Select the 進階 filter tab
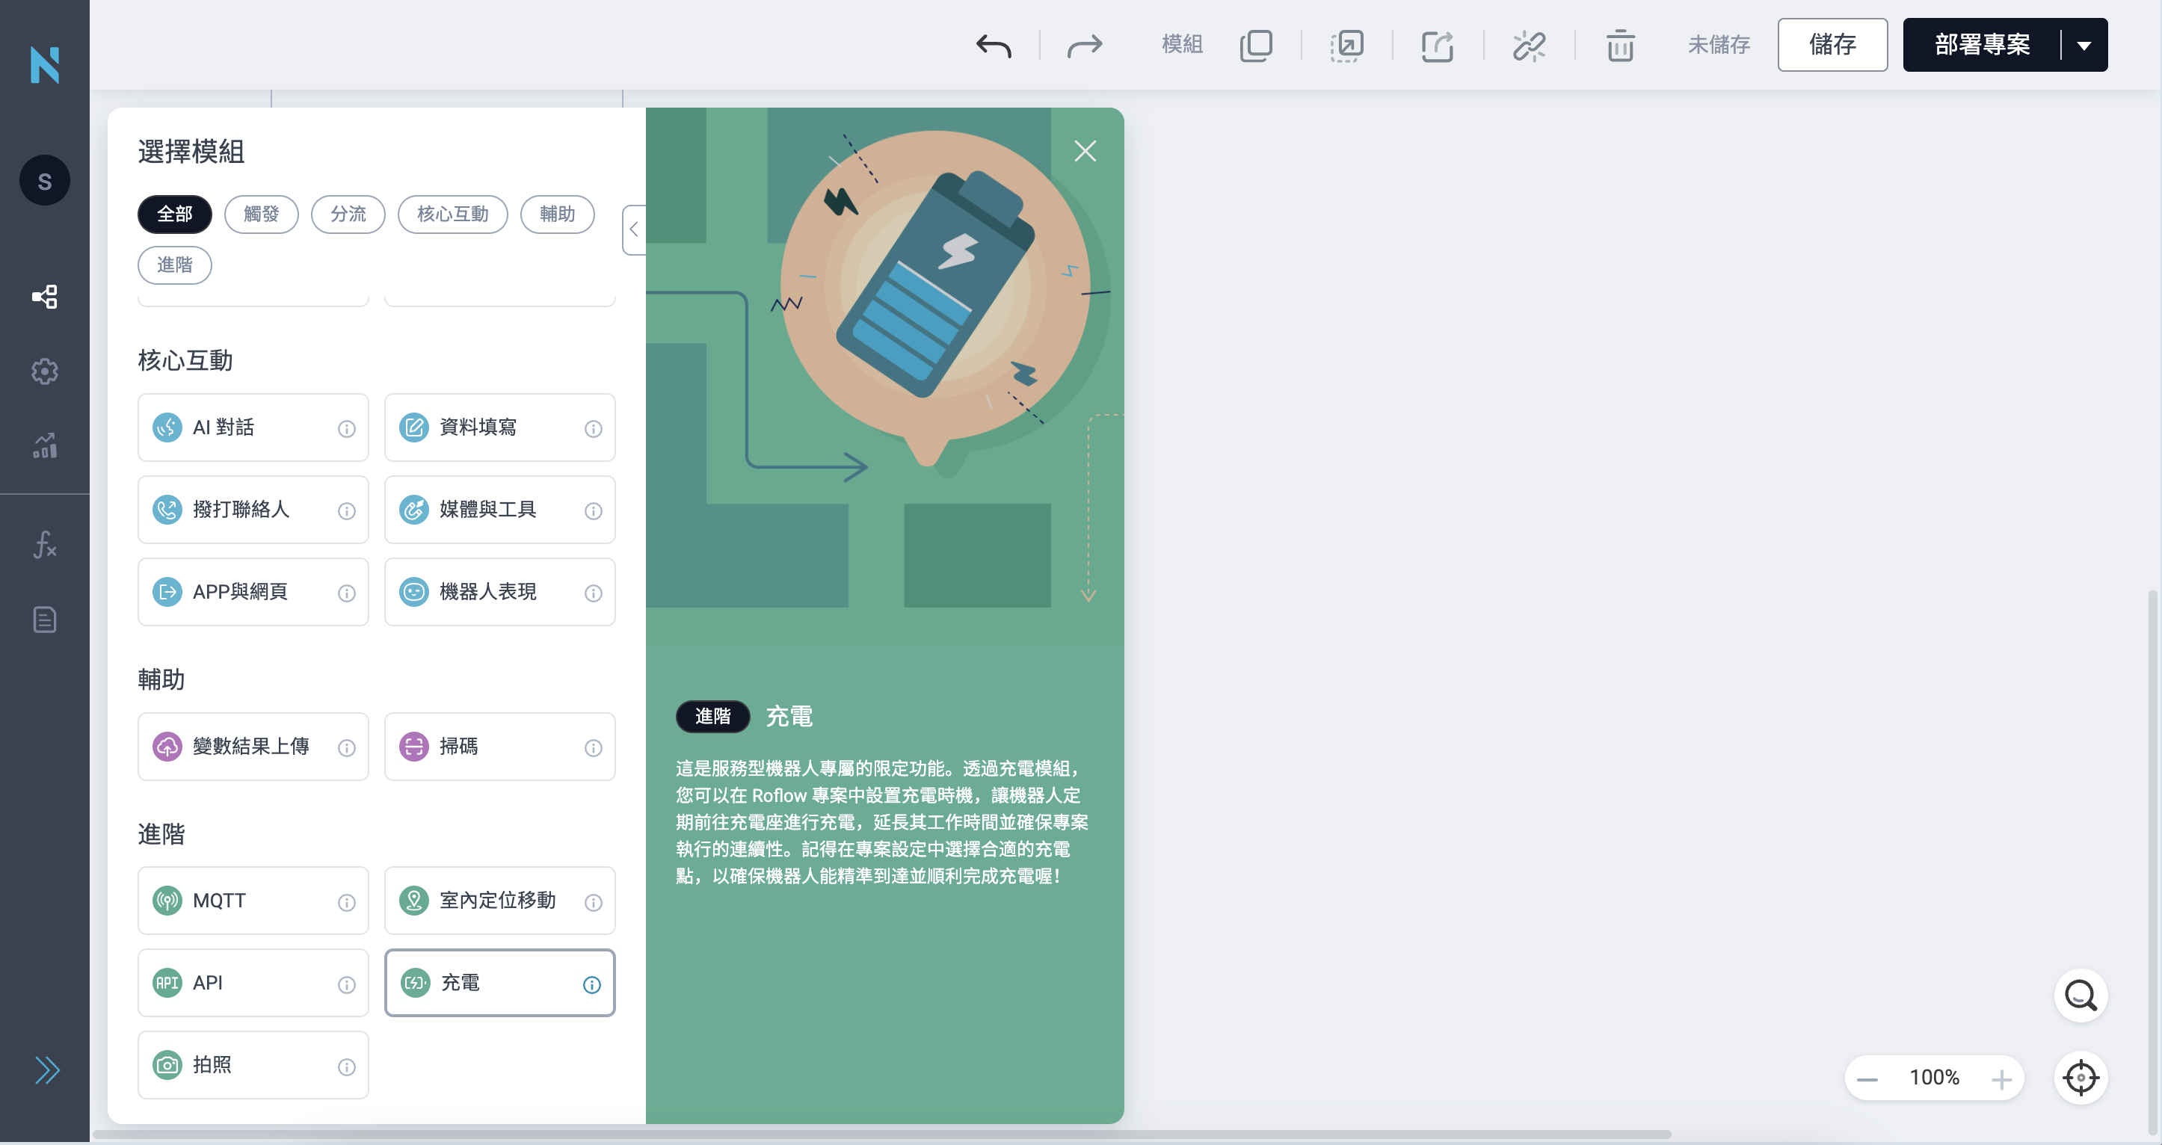Image resolution: width=2162 pixels, height=1145 pixels. [175, 265]
